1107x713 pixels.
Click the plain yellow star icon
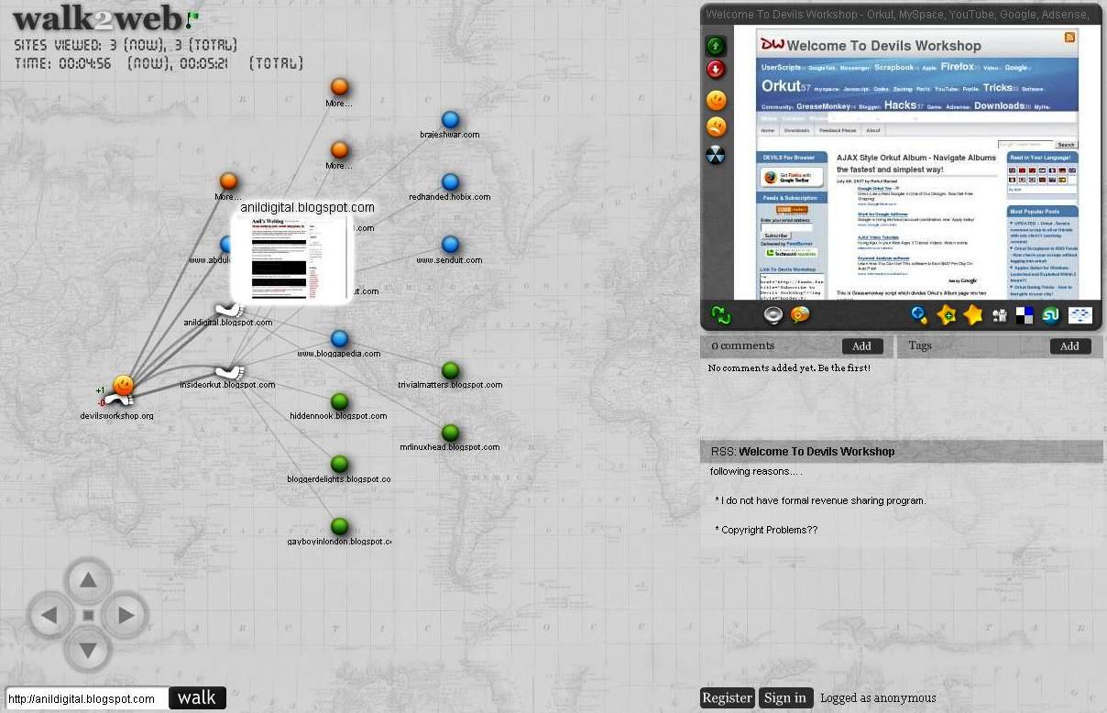coord(972,315)
